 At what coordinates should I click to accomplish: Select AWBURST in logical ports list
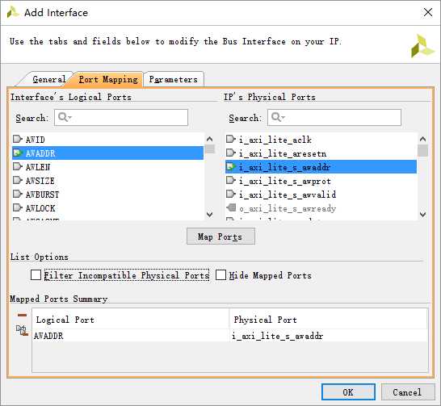coord(107,195)
